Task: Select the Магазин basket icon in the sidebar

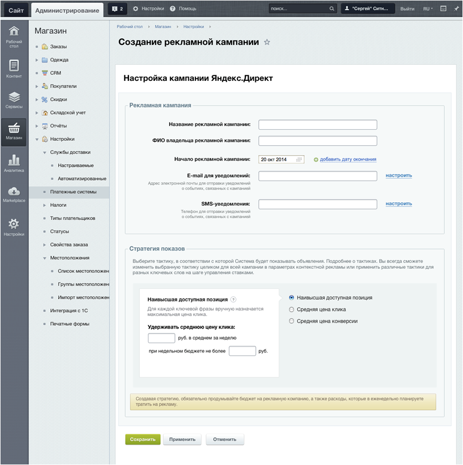Action: 14,129
